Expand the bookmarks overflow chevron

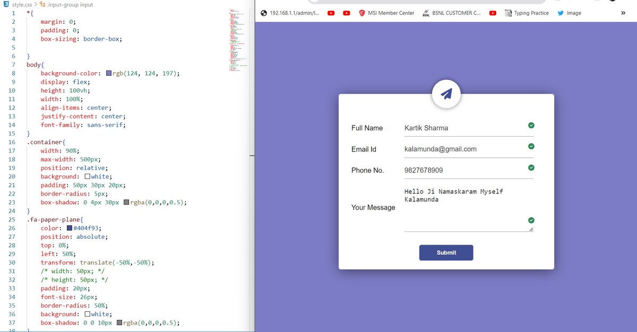[x=623, y=13]
